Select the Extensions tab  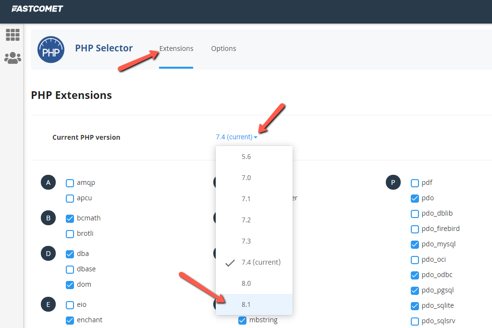[176, 49]
